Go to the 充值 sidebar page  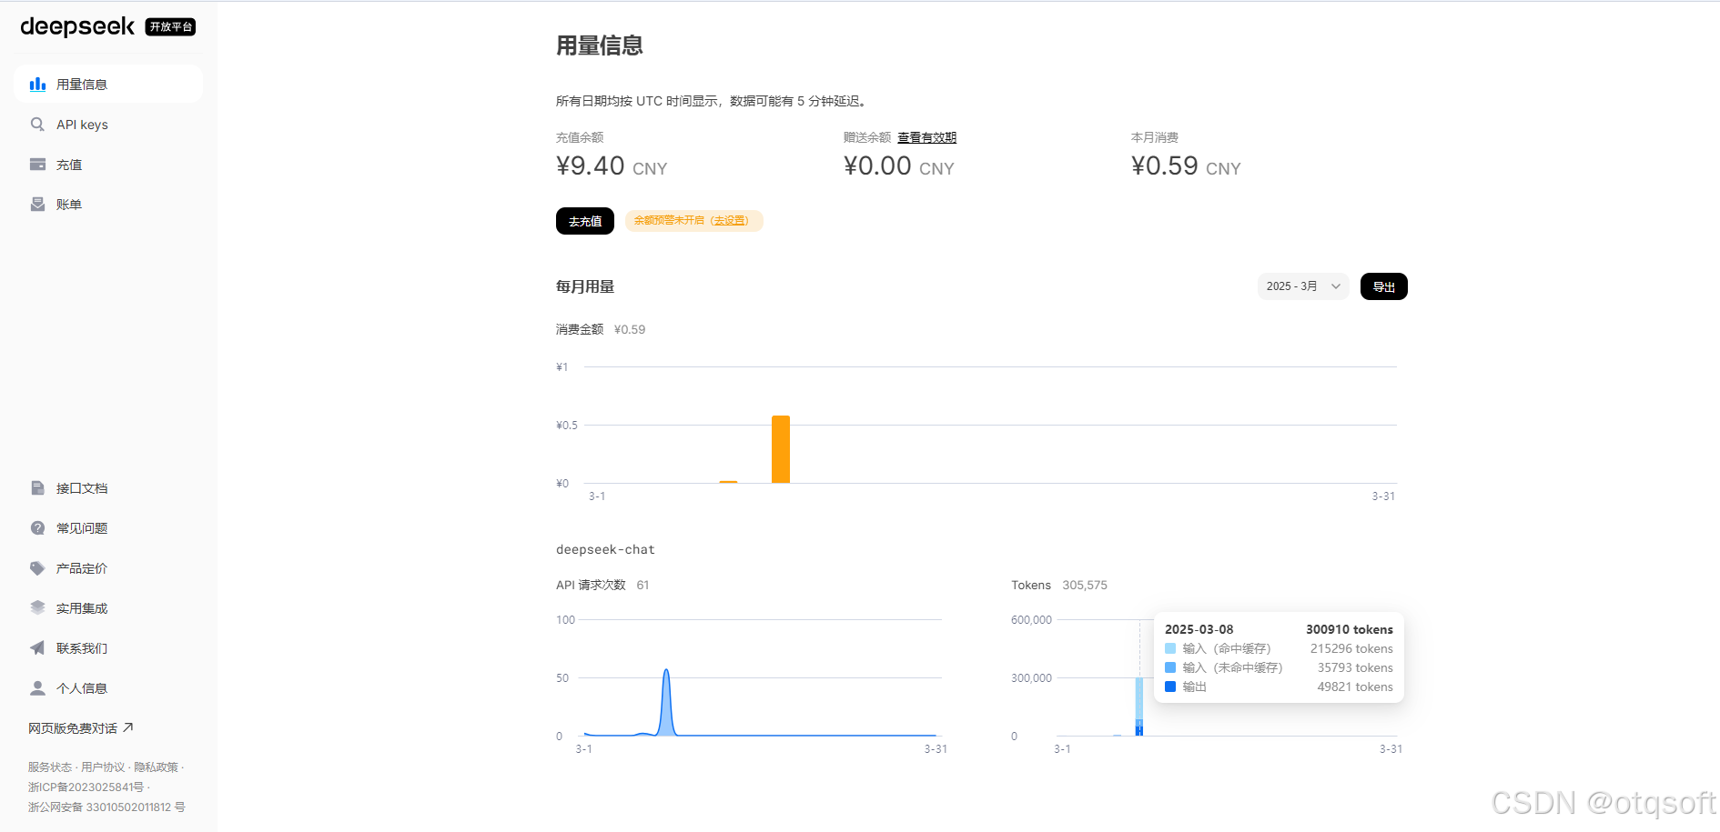click(x=108, y=165)
